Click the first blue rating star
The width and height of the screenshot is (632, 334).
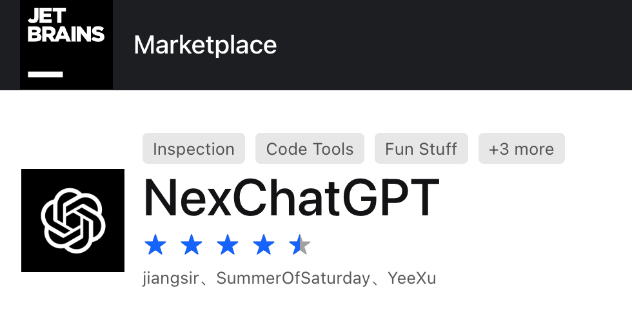(155, 245)
